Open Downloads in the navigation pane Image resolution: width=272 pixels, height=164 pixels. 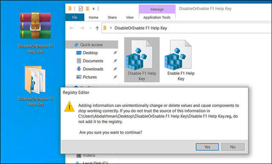(x=93, y=69)
